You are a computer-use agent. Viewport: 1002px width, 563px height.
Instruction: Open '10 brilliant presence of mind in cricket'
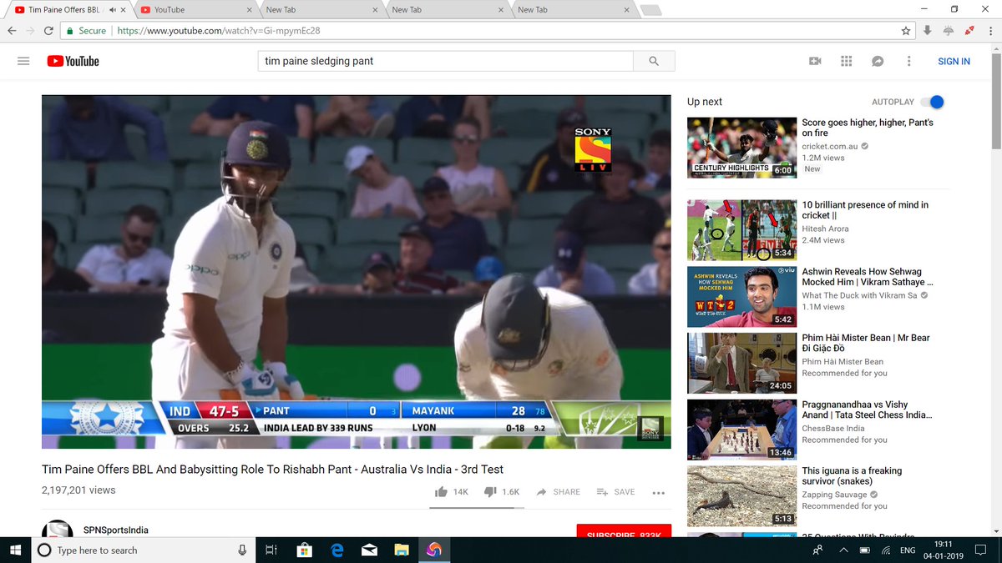click(865, 210)
